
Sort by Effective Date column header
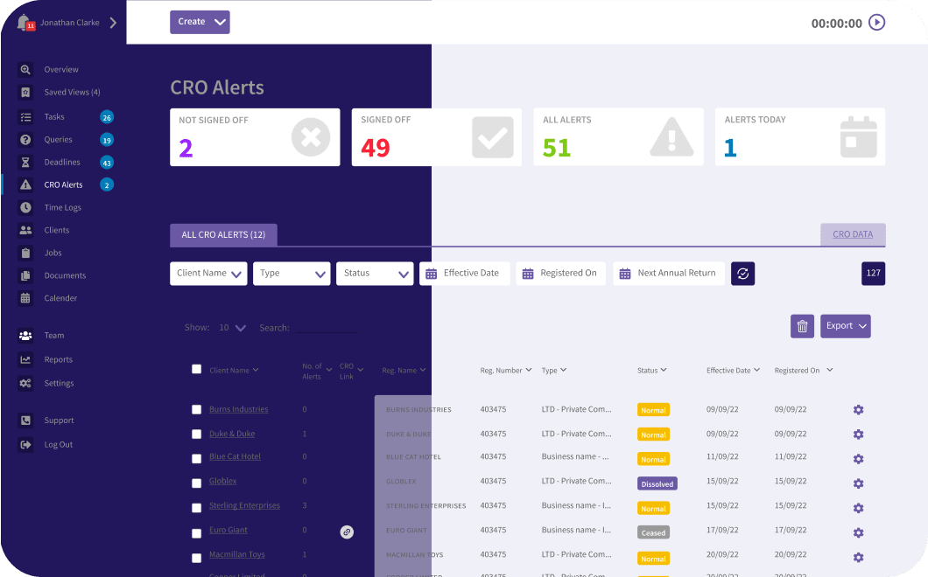[733, 371]
